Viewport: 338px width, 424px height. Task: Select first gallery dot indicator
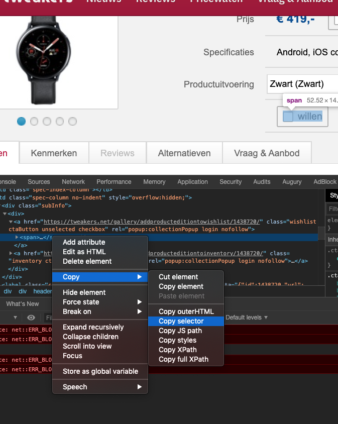point(22,121)
